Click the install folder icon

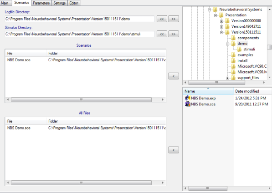(x=233, y=61)
